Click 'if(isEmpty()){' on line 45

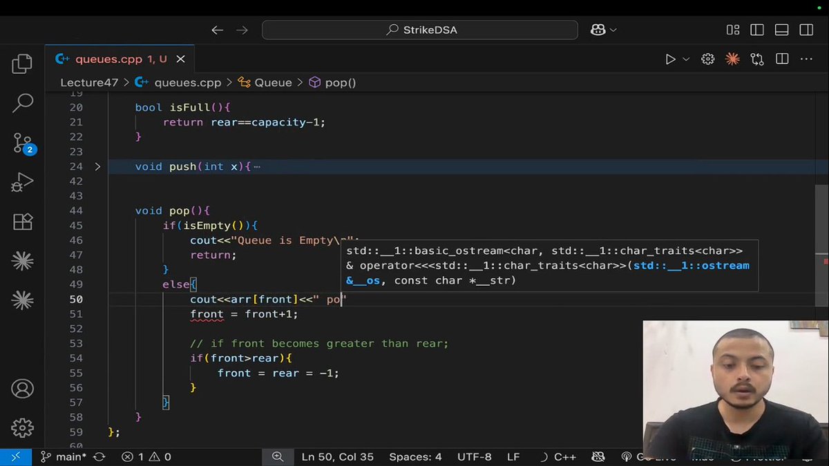click(210, 226)
